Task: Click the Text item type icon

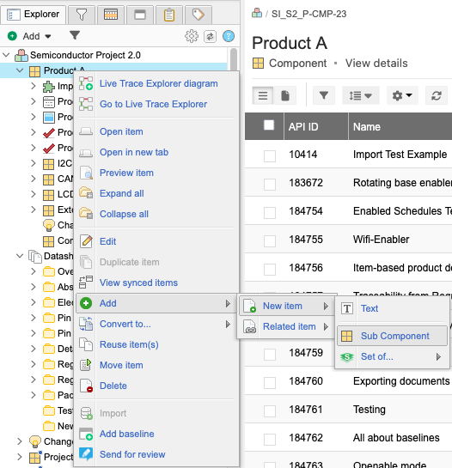Action: (347, 308)
